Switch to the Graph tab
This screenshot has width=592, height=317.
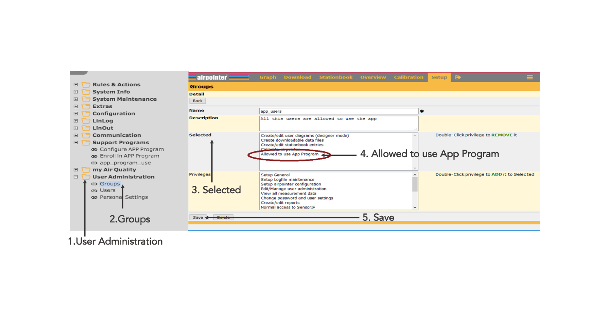[x=268, y=77]
